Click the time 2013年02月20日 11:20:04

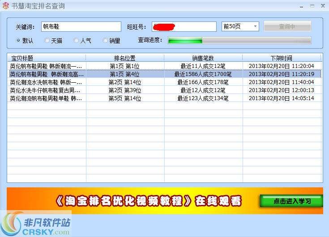tap(282, 66)
